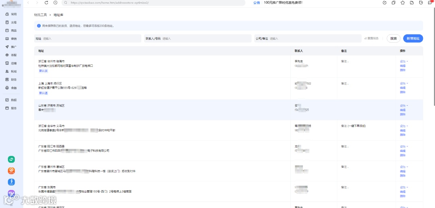Expand 设为 dropdown for the 金华市 address
The height and width of the screenshot is (208, 435).
click(404, 126)
